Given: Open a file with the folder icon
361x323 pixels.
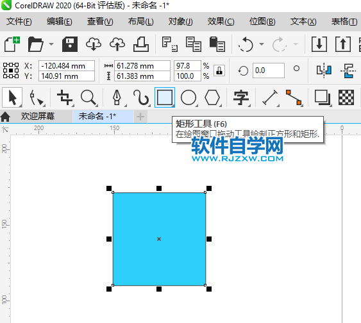Looking at the screenshot, I should pyautogui.click(x=35, y=44).
